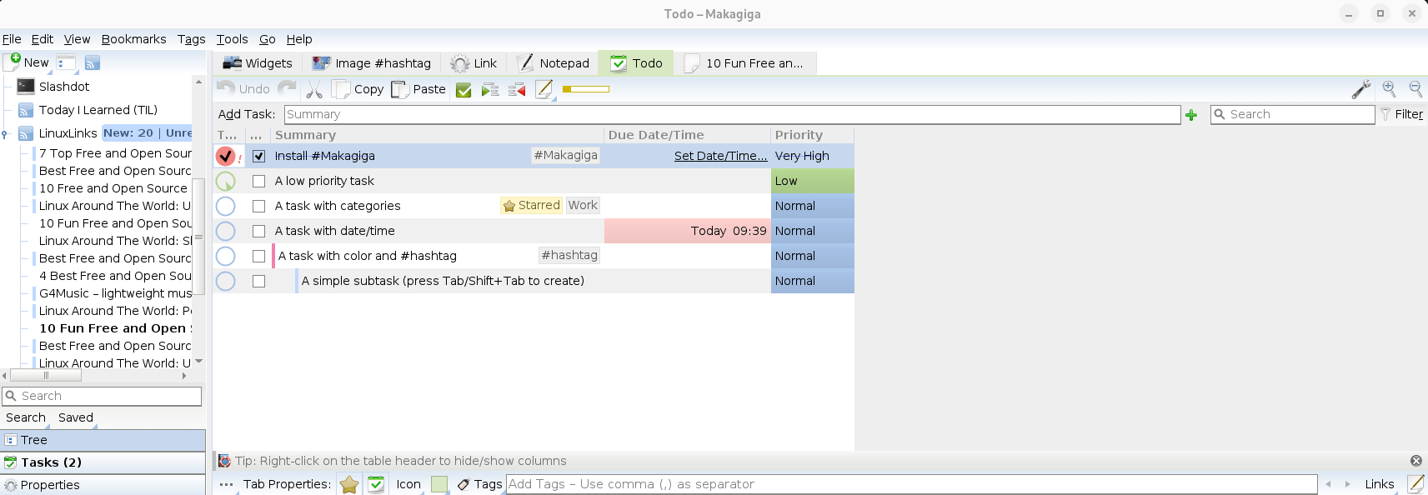1428x495 pixels.
Task: Click the Undo toolbar button
Action: [243, 89]
